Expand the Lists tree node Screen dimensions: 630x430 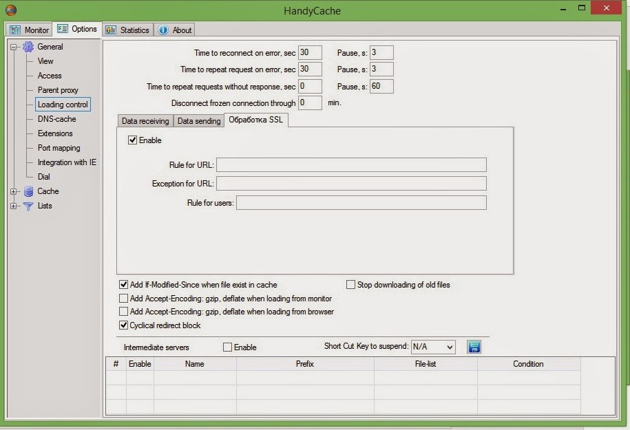pos(13,206)
